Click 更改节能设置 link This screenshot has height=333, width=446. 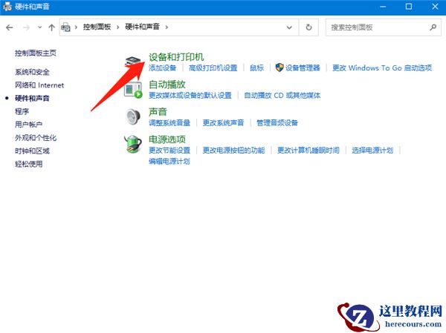point(169,150)
